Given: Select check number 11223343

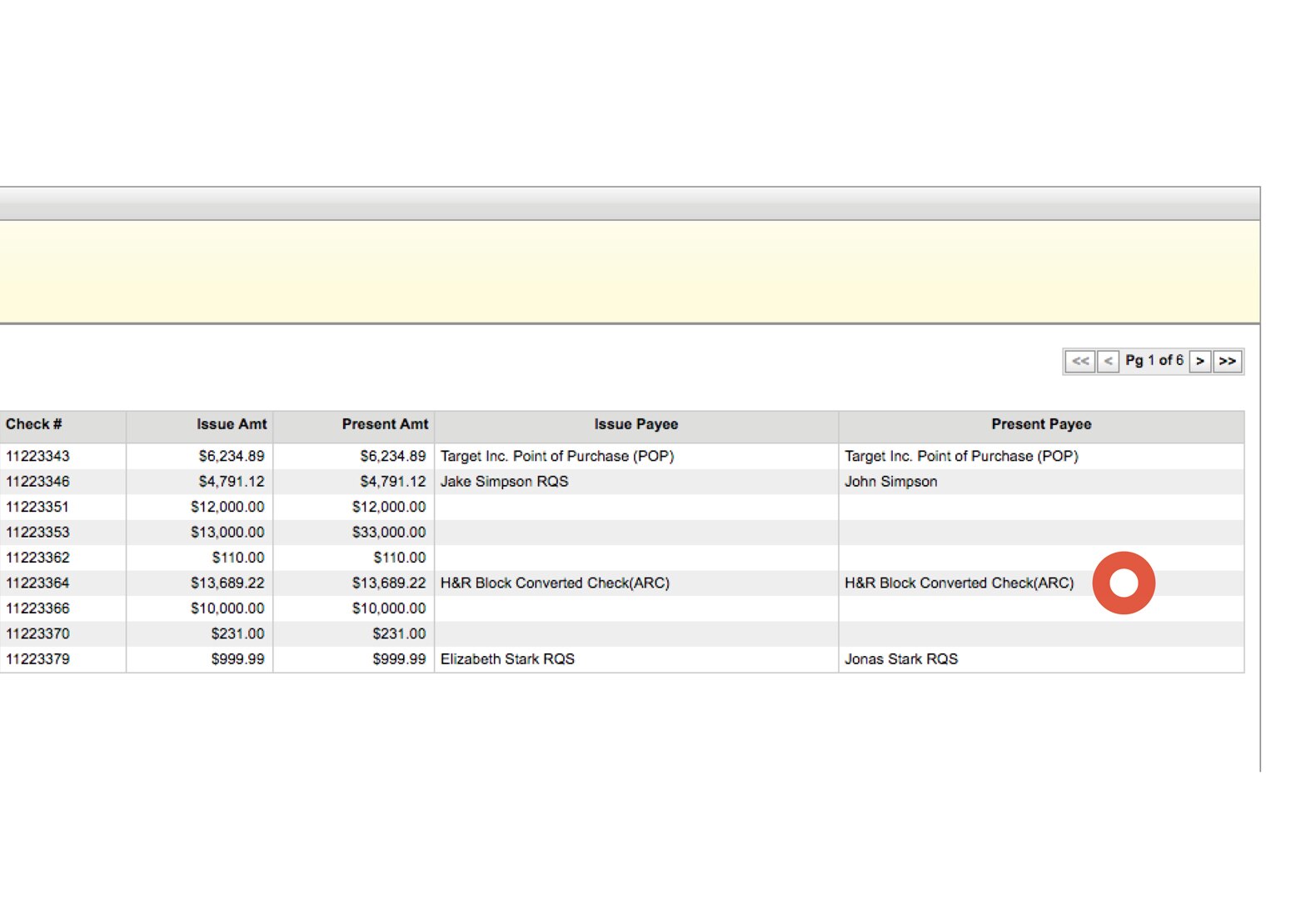Looking at the screenshot, I should pos(37,456).
